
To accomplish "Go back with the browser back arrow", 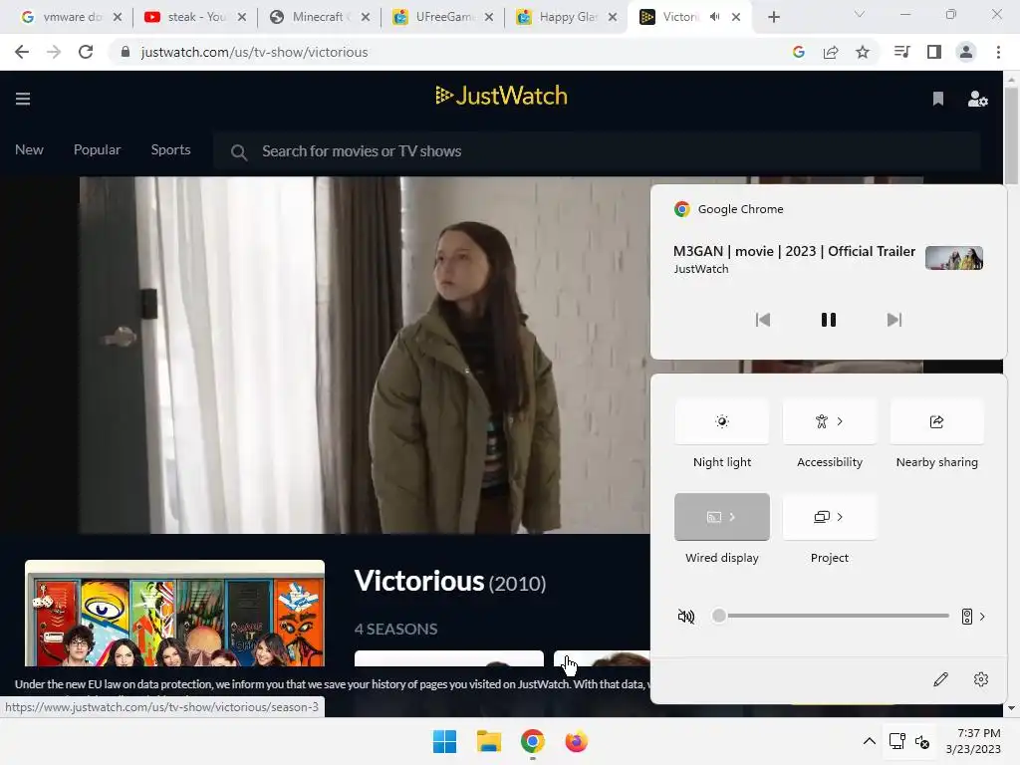I will [x=22, y=52].
